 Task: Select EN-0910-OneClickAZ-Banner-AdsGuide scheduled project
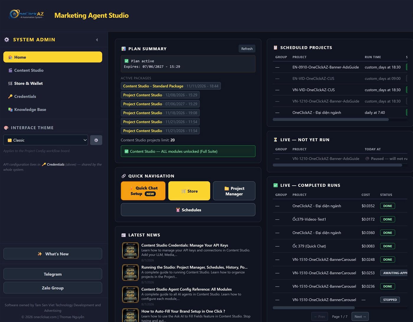(x=326, y=67)
